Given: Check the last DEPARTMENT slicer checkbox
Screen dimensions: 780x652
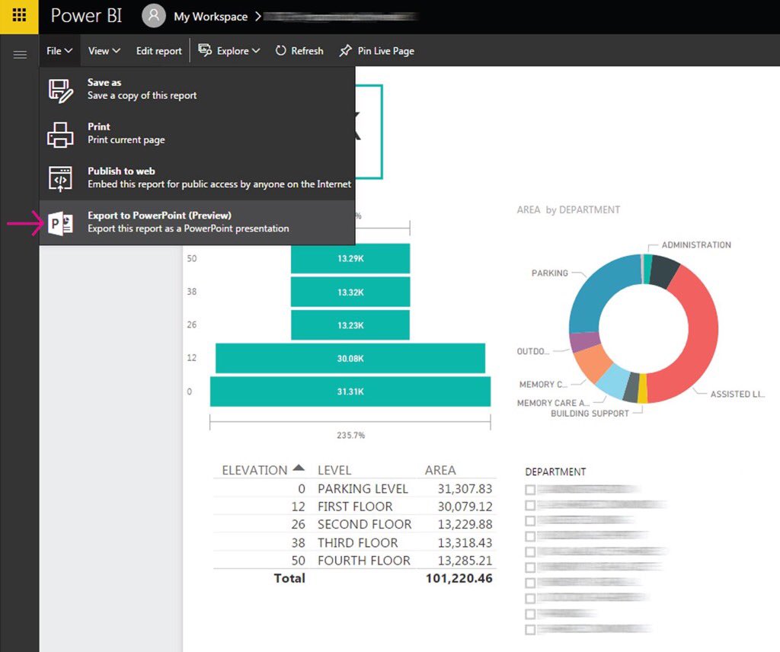Looking at the screenshot, I should [530, 629].
